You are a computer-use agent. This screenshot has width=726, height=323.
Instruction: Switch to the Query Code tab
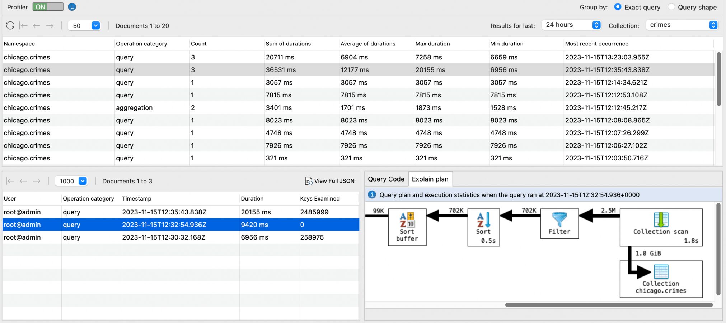pos(386,179)
